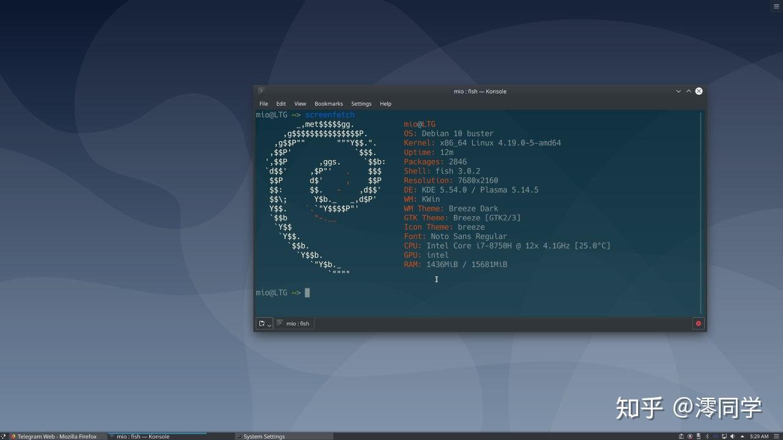Open the Settings menu in Konsole
Screen dimensions: 783x440
coord(361,103)
